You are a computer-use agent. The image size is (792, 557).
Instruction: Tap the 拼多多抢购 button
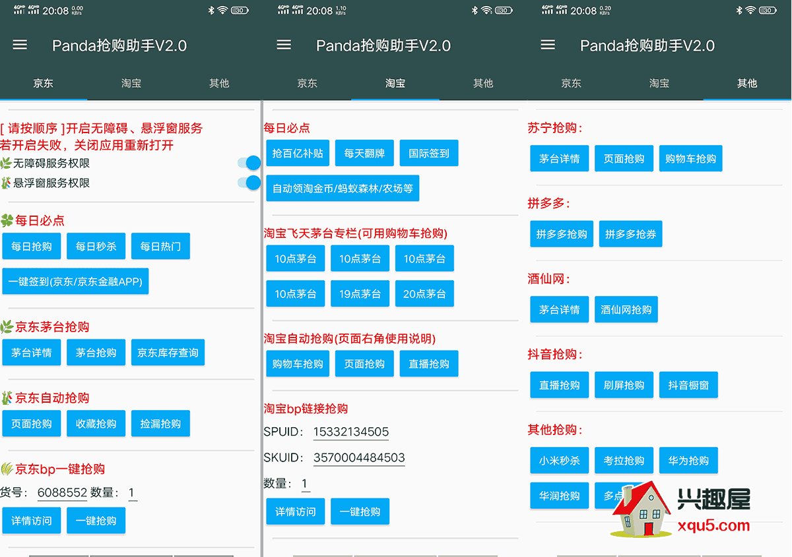pos(562,234)
